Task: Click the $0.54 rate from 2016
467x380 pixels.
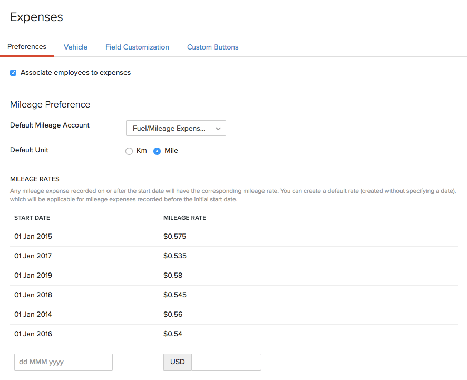Action: point(173,334)
